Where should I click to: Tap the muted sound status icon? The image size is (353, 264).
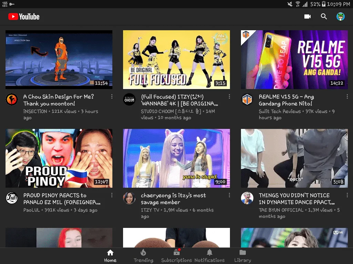290,4
